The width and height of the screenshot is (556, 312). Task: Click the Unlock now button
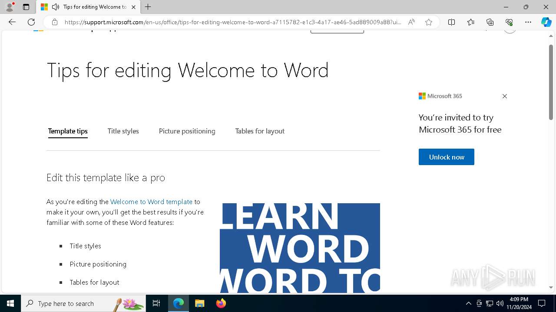(x=447, y=157)
